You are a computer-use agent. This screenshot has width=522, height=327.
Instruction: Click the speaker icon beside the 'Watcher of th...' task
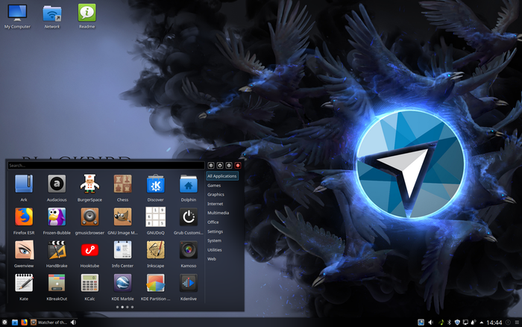tap(74, 323)
